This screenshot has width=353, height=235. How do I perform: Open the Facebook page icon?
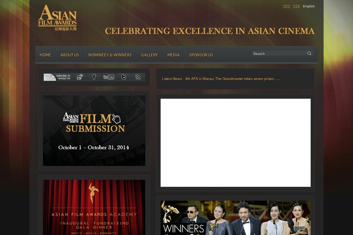(94, 77)
